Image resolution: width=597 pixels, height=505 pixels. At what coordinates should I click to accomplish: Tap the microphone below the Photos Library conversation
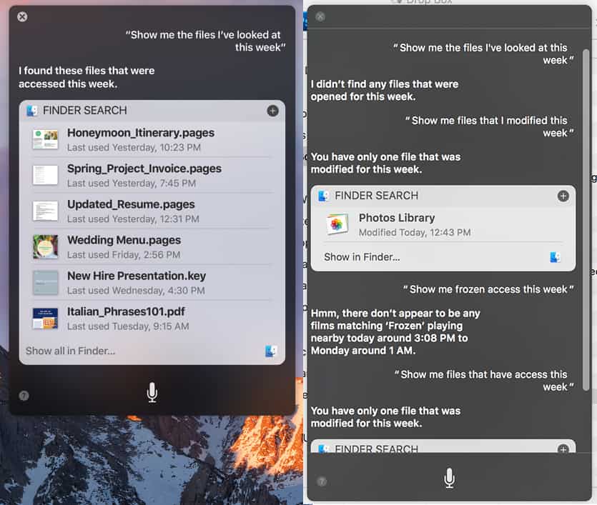point(449,478)
